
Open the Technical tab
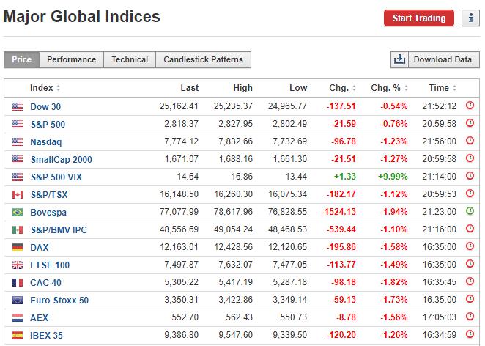(130, 60)
